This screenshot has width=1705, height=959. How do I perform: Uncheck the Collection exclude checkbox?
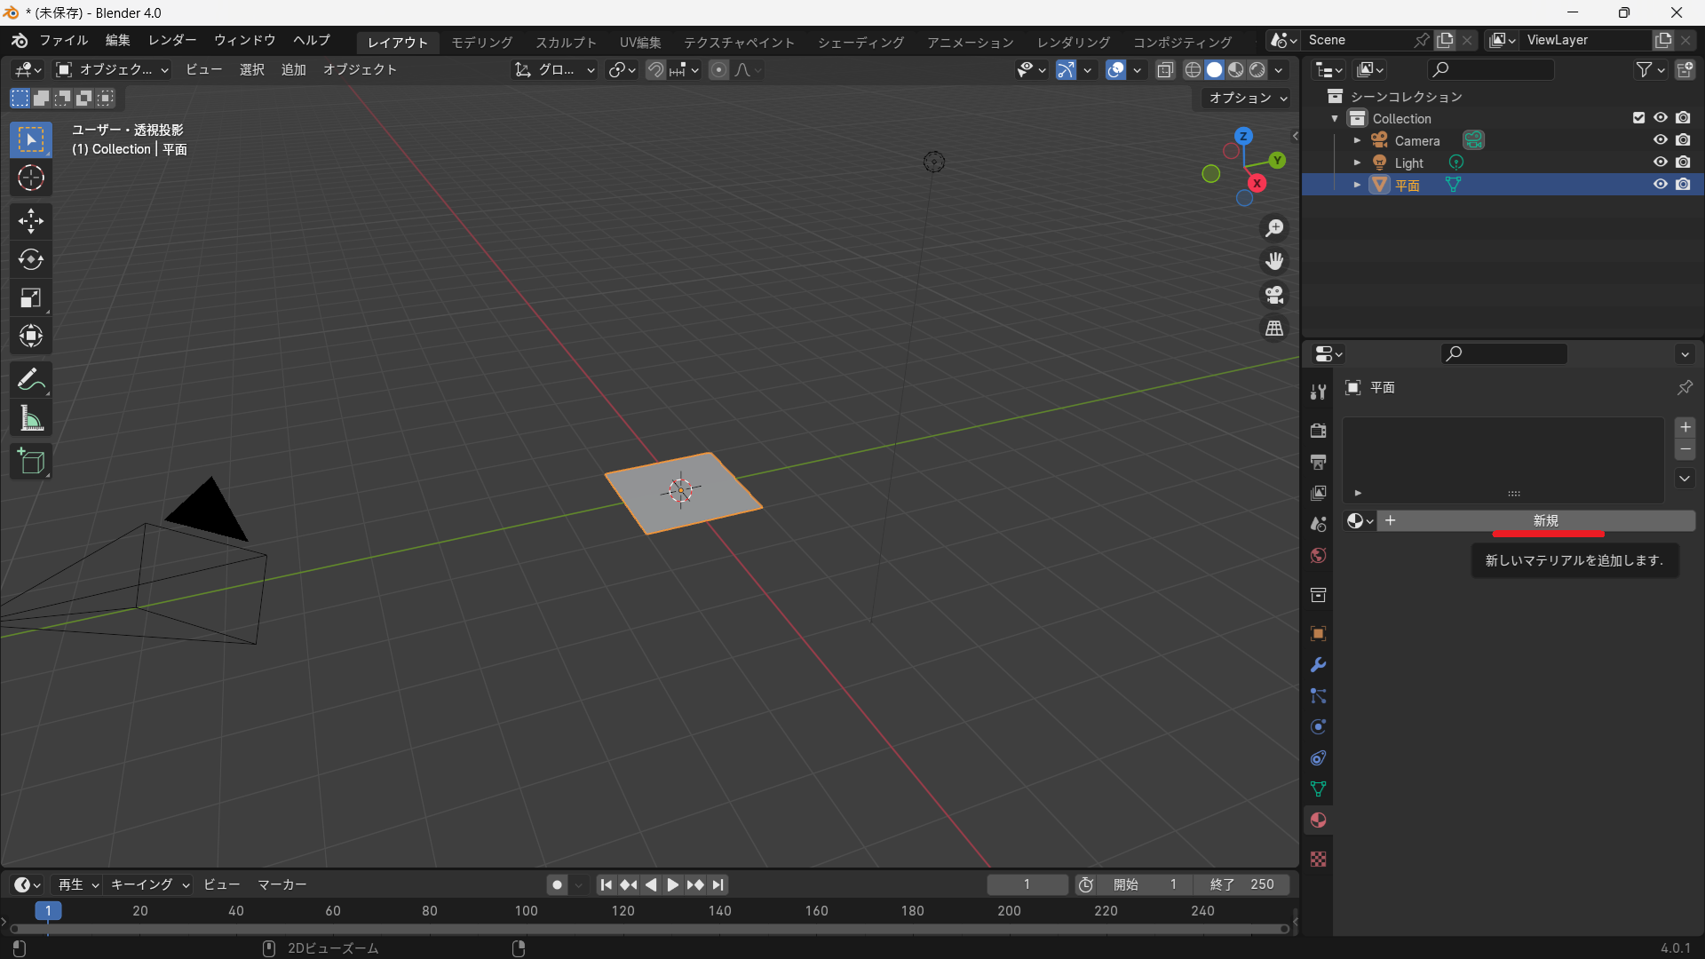[1638, 118]
